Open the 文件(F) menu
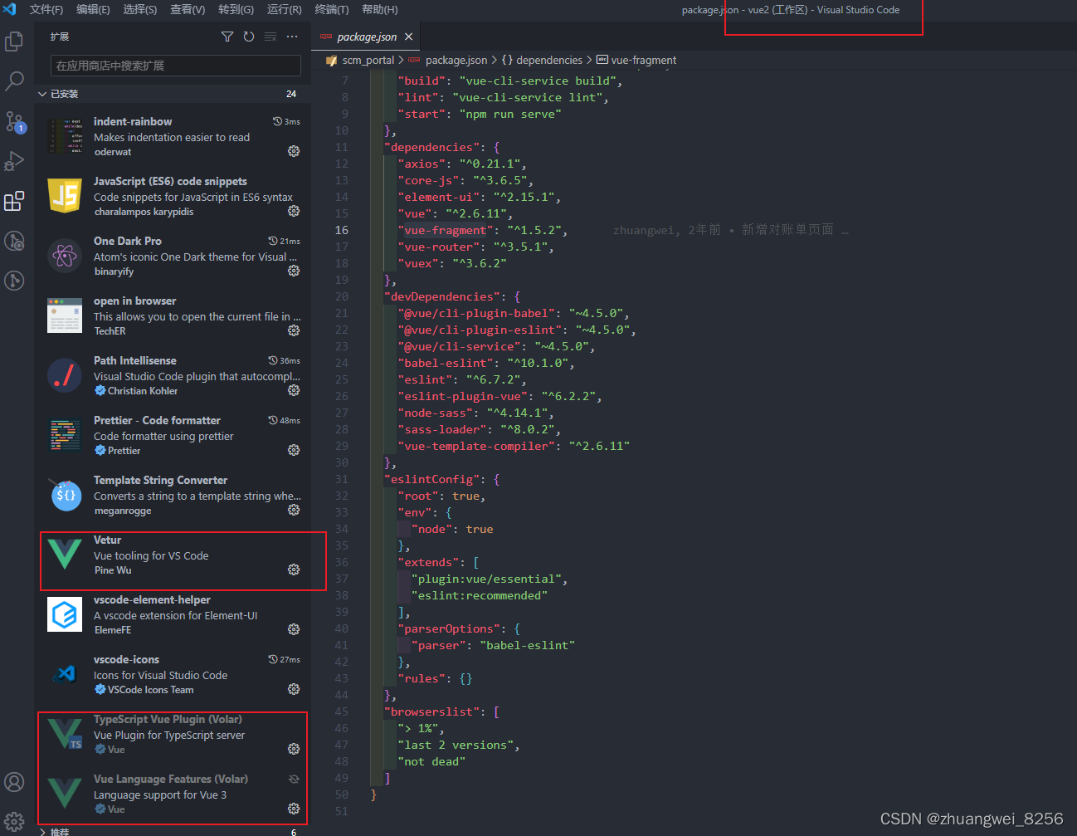This screenshot has width=1077, height=836. [x=46, y=10]
